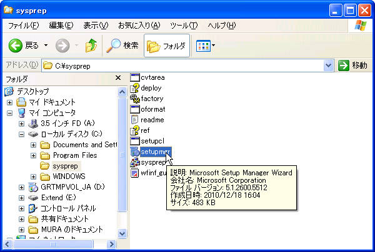Open the address bar dropdown arrow
This screenshot has width=375, height=252.
328,65
